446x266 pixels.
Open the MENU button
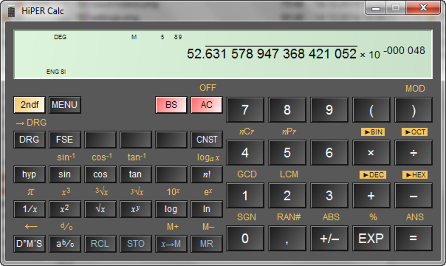point(65,105)
